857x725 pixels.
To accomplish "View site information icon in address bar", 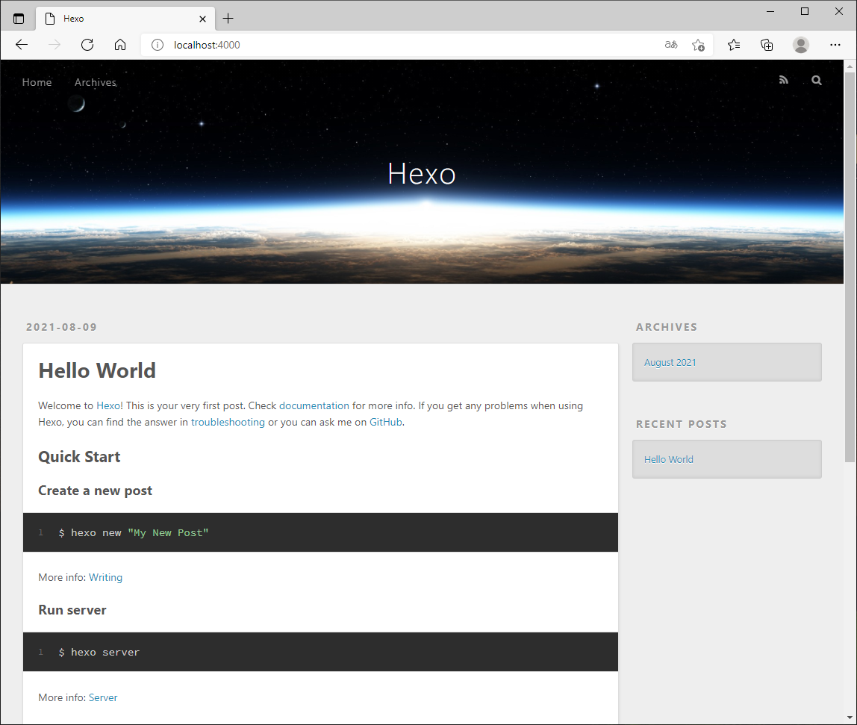I will 158,45.
